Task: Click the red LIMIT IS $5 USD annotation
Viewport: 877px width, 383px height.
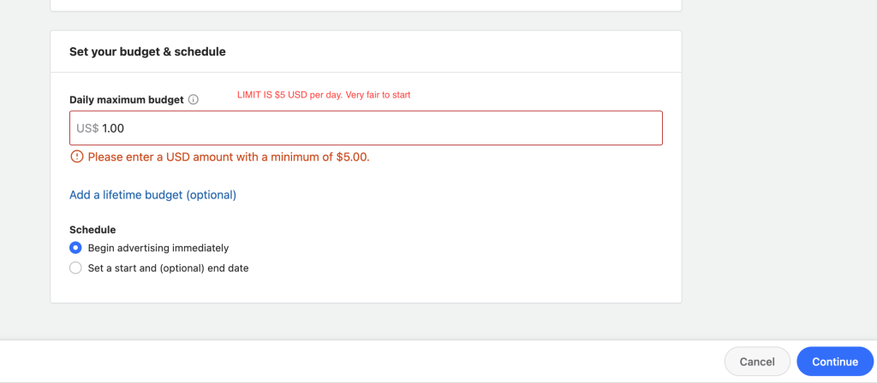Action: tap(324, 95)
